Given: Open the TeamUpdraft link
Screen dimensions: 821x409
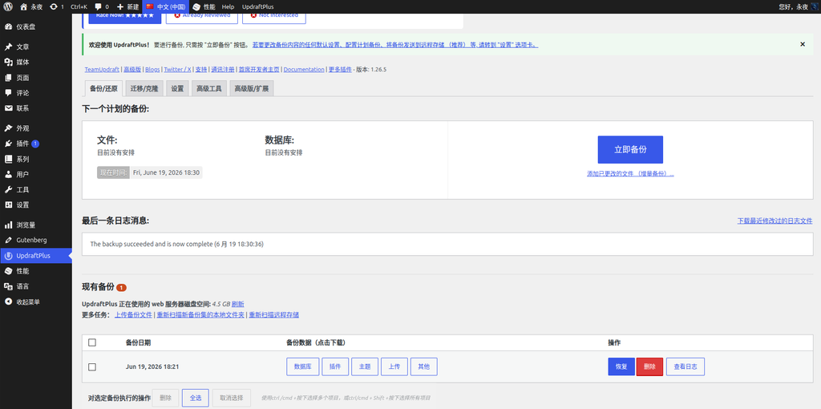Looking at the screenshot, I should pos(102,69).
